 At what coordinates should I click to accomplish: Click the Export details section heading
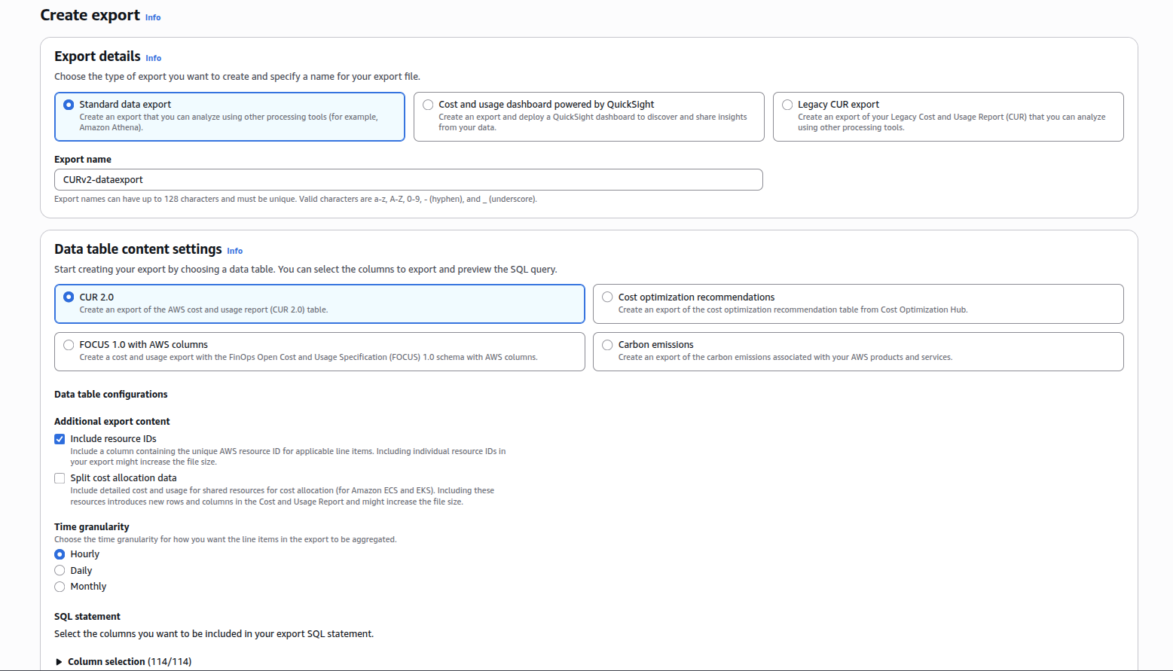(x=96, y=56)
